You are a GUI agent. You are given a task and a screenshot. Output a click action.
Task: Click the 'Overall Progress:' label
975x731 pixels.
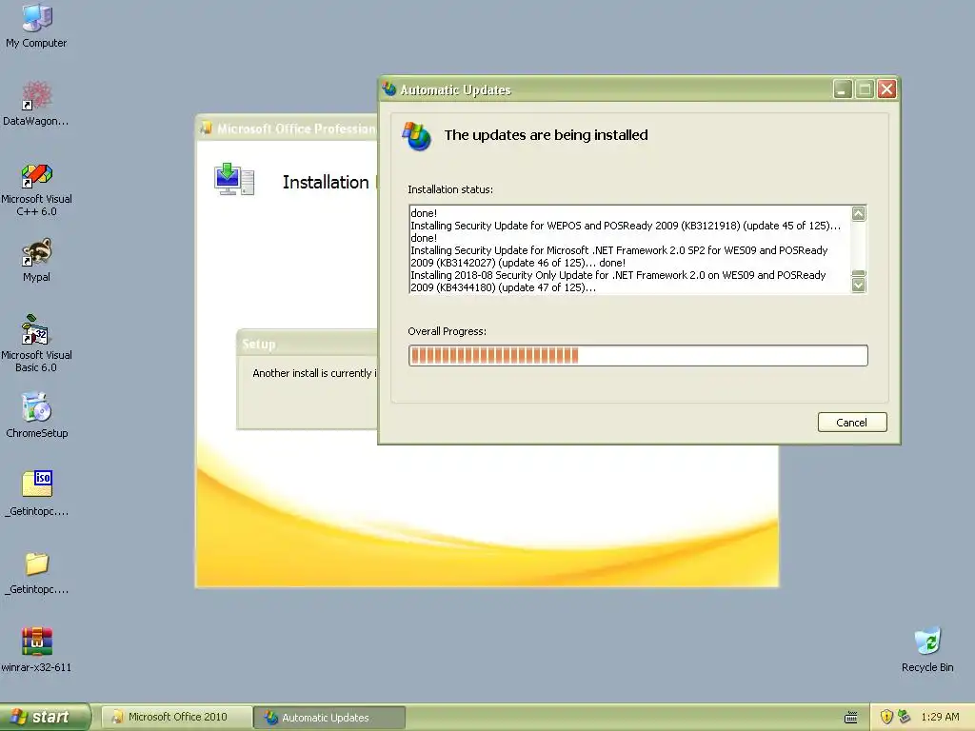pyautogui.click(x=448, y=331)
